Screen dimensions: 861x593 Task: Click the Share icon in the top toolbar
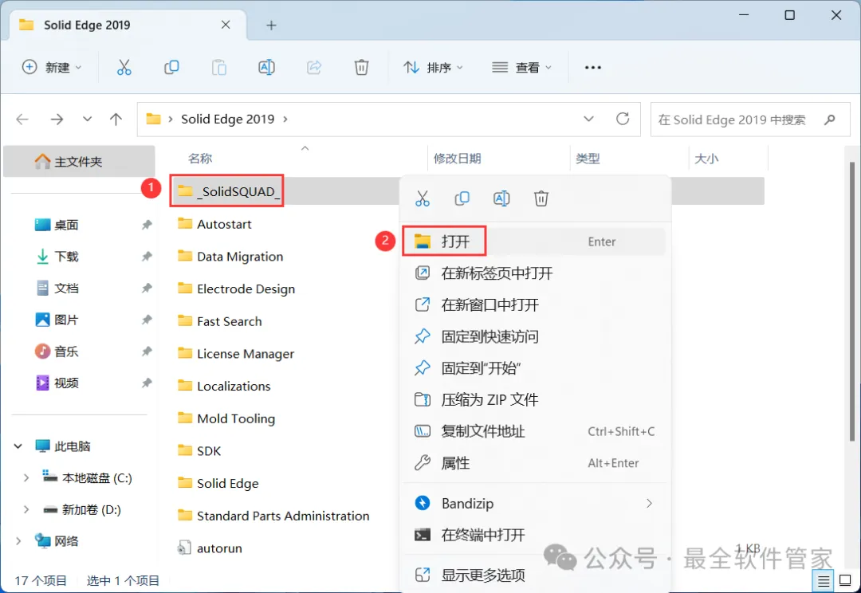[314, 68]
